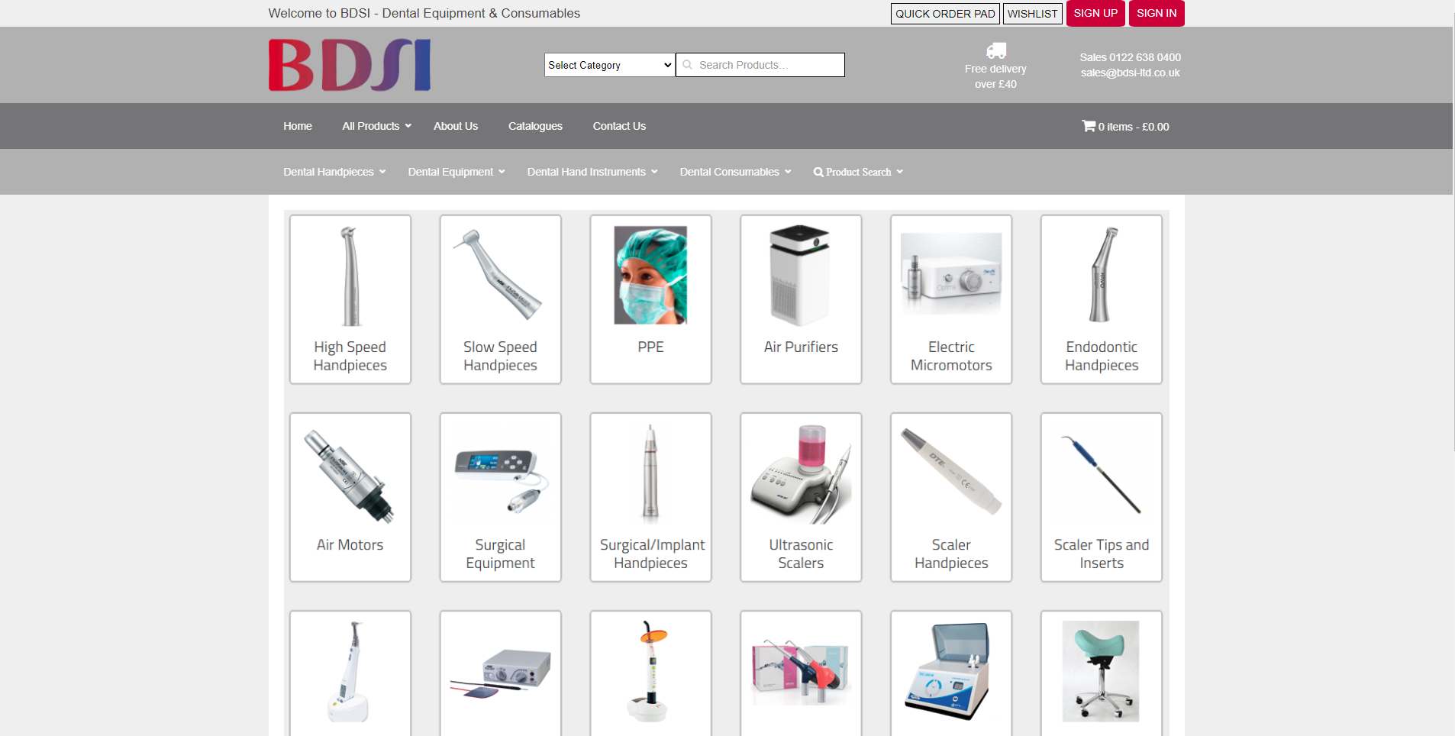This screenshot has height=736, width=1455.
Task: Click the sales email address link
Action: tap(1130, 73)
